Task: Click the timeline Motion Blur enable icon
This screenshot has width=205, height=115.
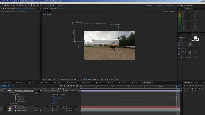Action: point(74,86)
